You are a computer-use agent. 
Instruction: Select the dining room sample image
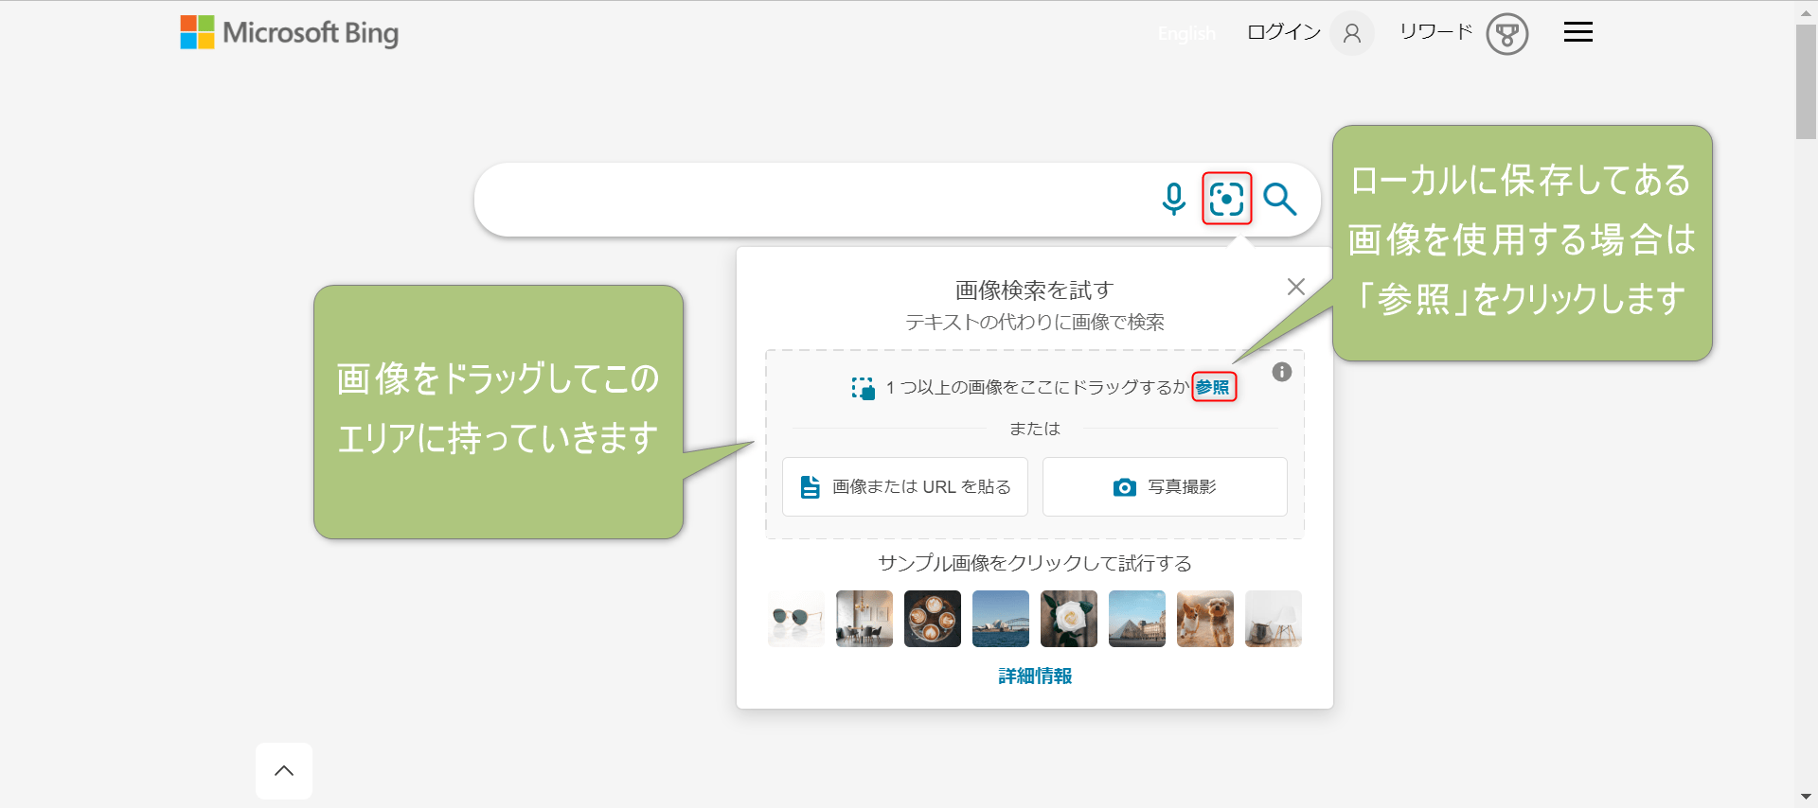[864, 619]
